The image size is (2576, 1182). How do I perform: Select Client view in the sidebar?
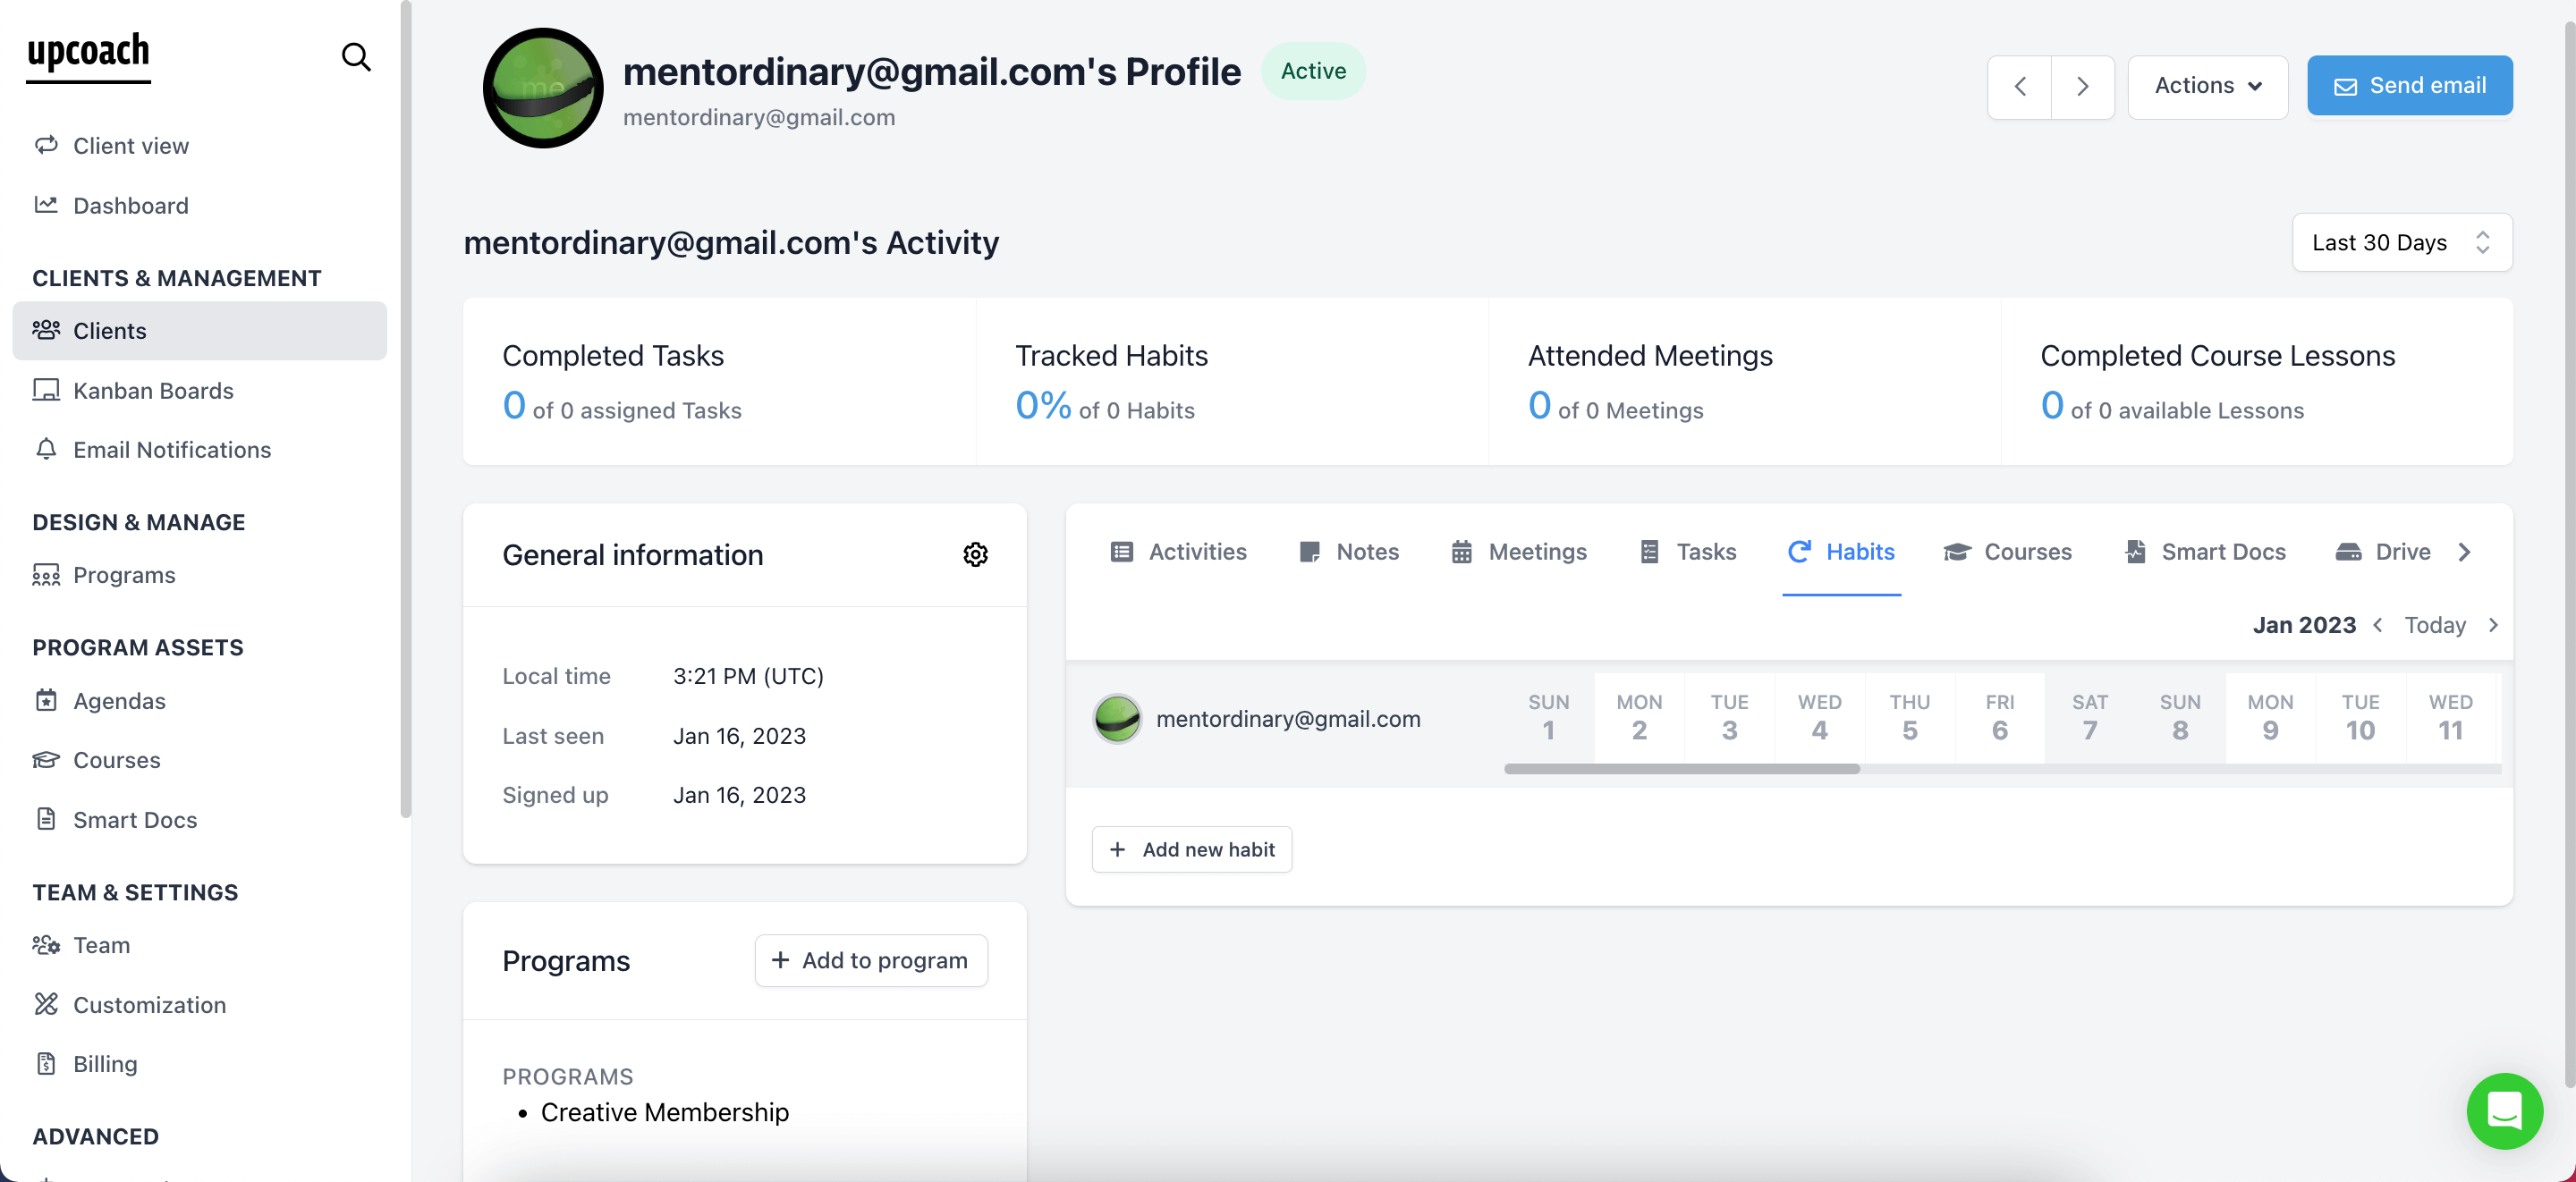click(130, 145)
